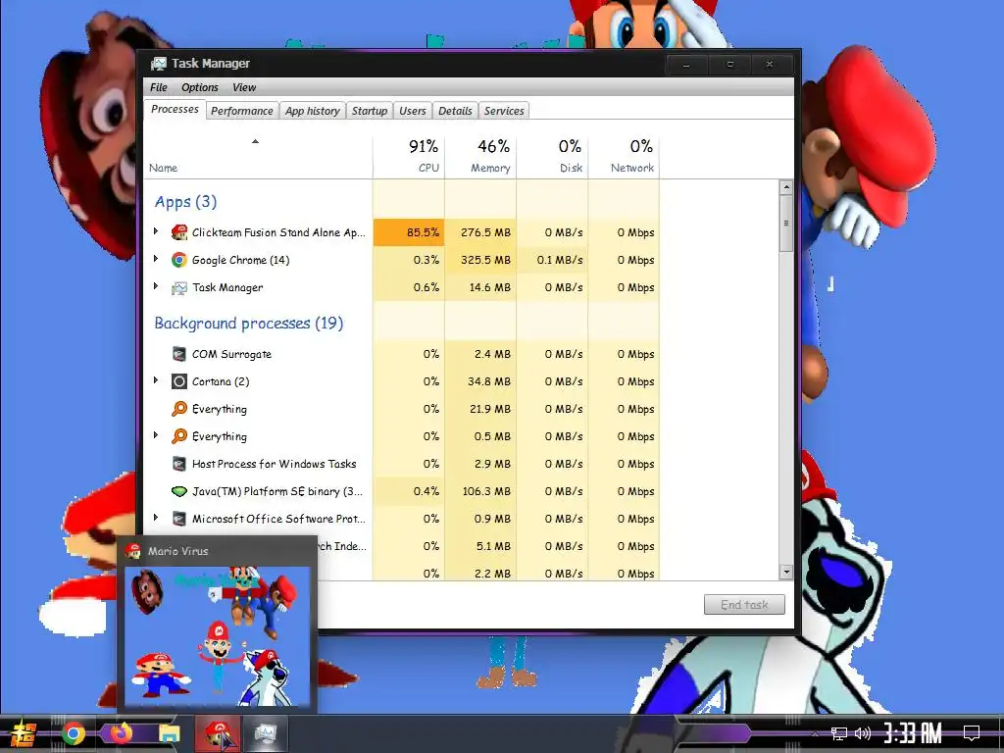
Task: Expand the Task Manager app row
Action: (x=156, y=286)
